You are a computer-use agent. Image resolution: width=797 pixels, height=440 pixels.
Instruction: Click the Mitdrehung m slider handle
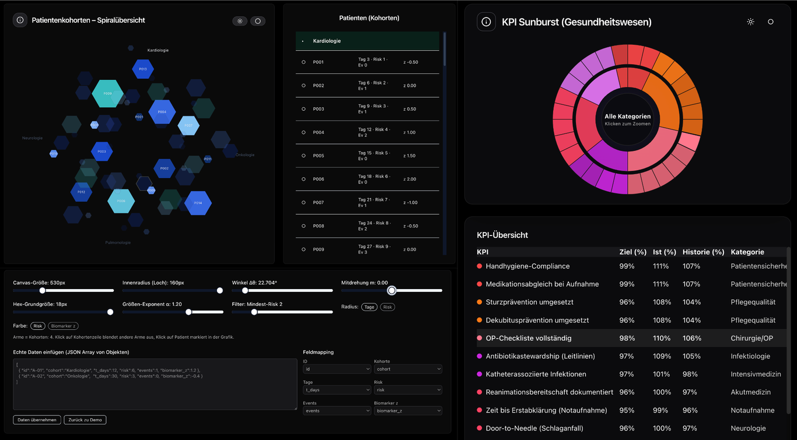(x=392, y=290)
